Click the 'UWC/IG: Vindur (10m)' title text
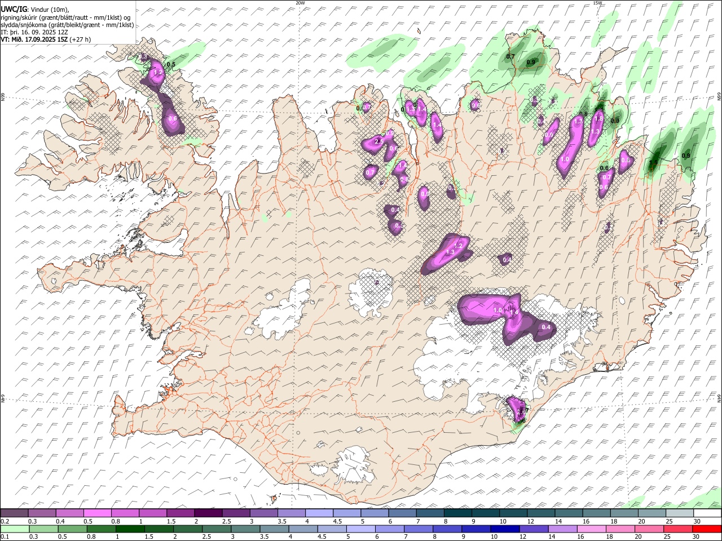Viewport: 722px width, 541px height. (35, 8)
